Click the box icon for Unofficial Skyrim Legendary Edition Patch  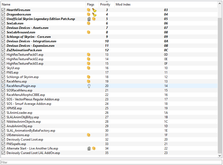(94, 19)
